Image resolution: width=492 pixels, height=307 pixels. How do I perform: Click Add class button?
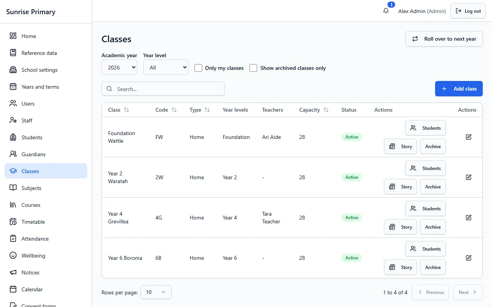coord(459,89)
